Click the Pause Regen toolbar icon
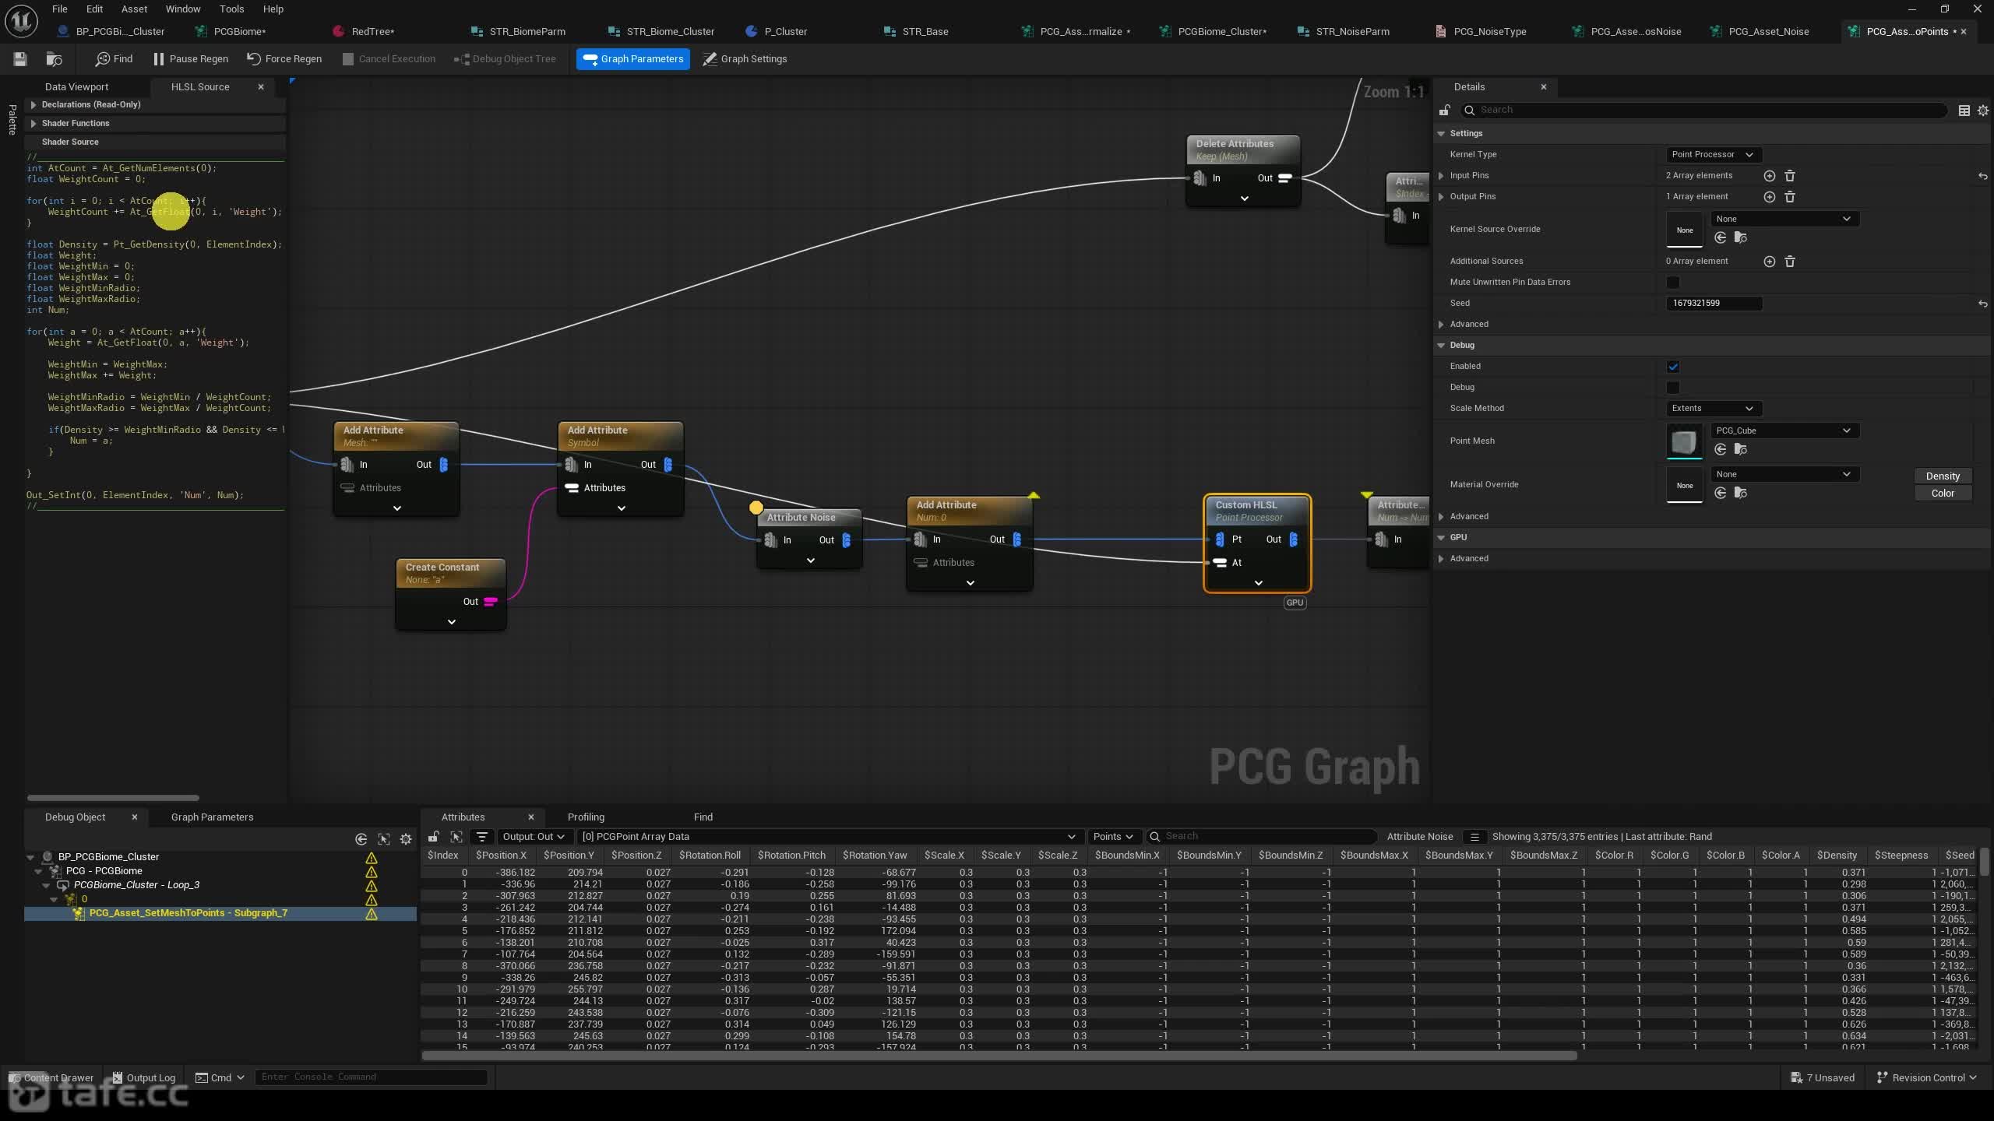The image size is (1994, 1121). pos(159,59)
